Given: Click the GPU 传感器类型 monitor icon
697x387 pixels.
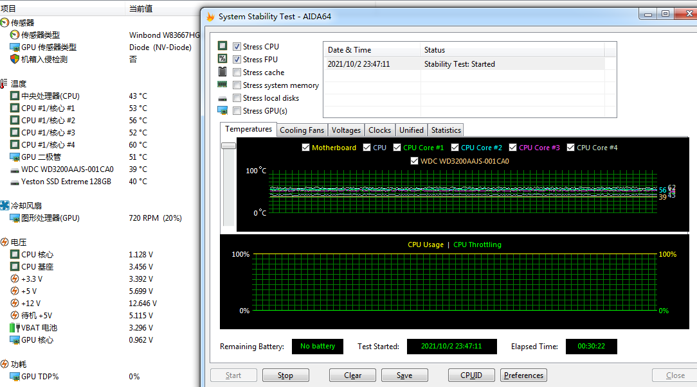Looking at the screenshot, I should pyautogui.click(x=15, y=47).
